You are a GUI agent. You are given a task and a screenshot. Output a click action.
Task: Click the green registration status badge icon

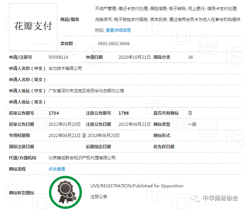65,192
